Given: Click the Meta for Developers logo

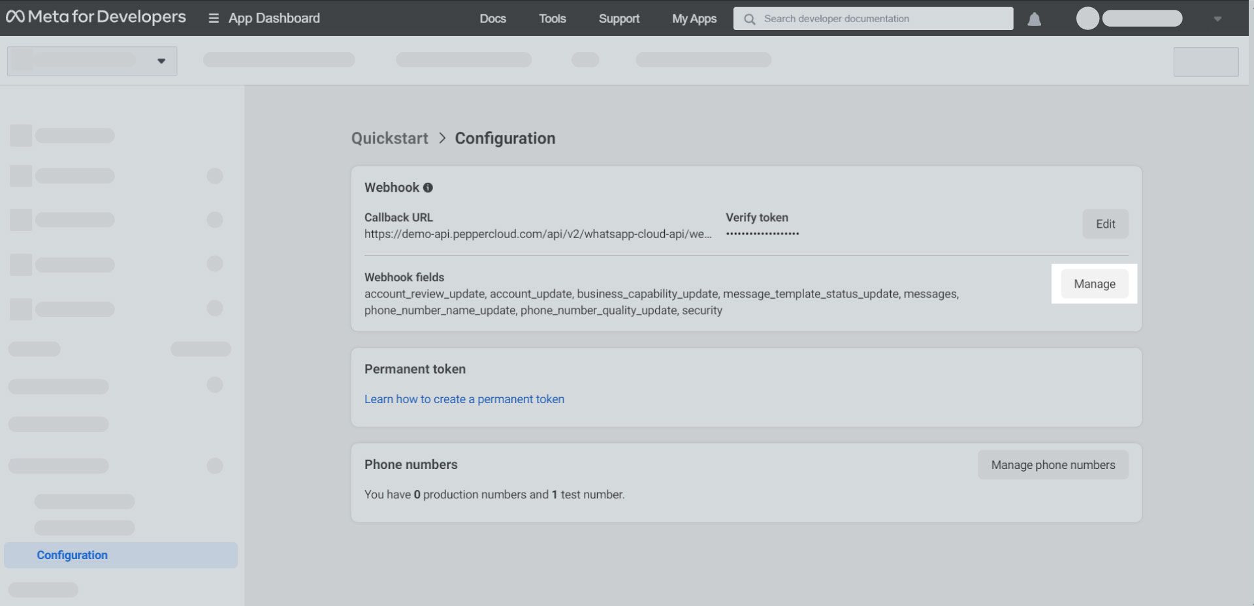Looking at the screenshot, I should coord(96,17).
